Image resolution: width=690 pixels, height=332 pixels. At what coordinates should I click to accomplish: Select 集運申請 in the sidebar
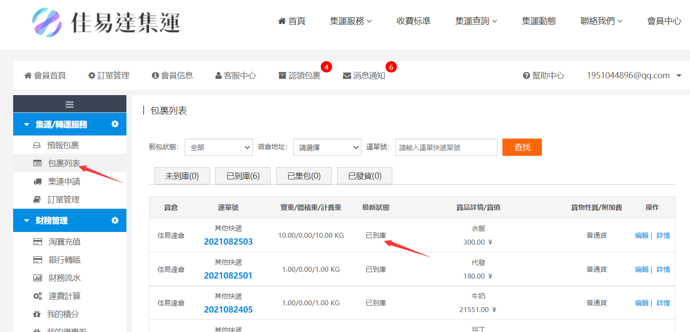(x=64, y=182)
